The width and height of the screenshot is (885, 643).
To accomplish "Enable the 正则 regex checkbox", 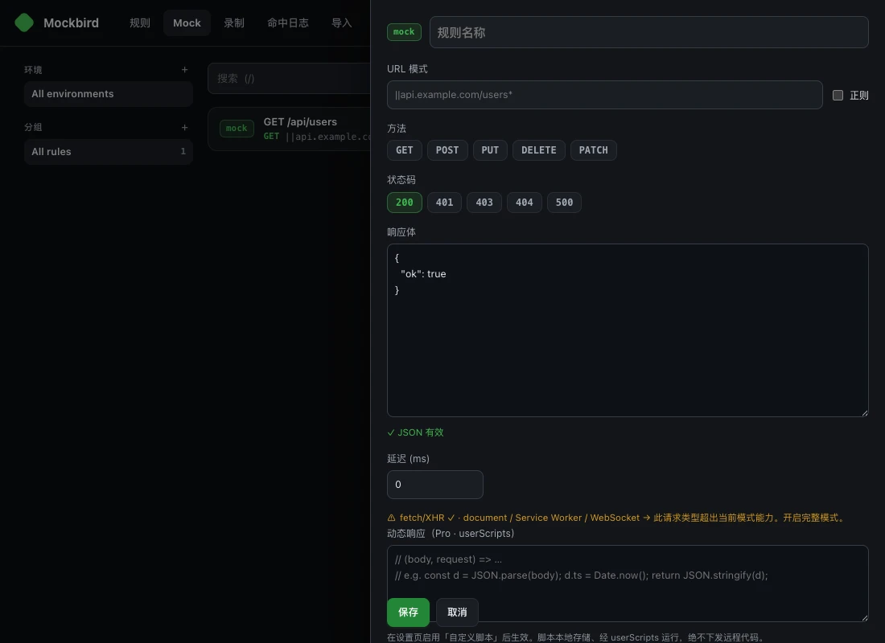I will point(838,96).
